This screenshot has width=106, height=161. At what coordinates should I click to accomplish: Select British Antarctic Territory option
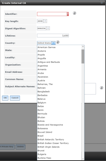[x=59, y=140]
